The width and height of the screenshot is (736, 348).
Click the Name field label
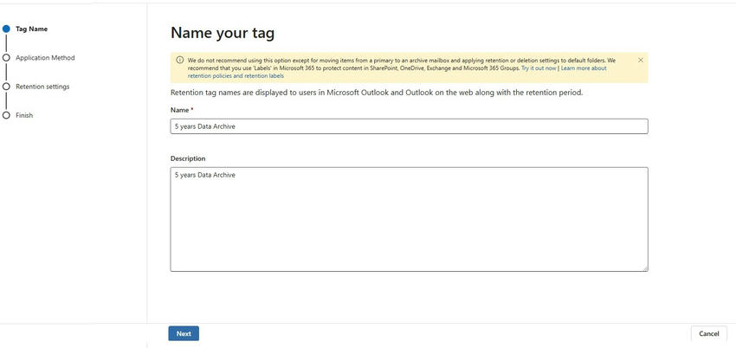[x=180, y=110]
